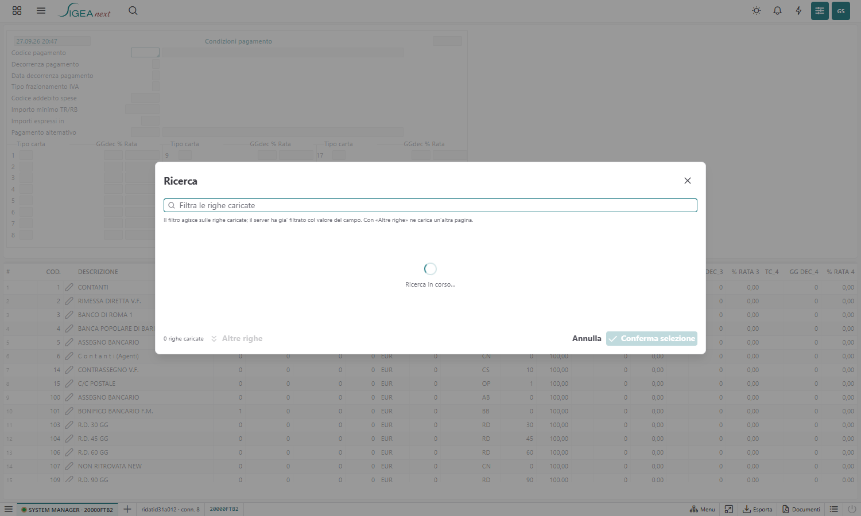Open quick actions lightning icon
861x516 pixels.
[x=798, y=11]
